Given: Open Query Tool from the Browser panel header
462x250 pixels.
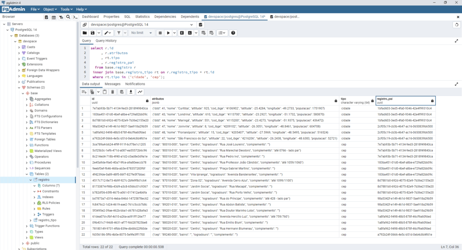Looking at the screenshot, I should pyautogui.click(x=46, y=17).
